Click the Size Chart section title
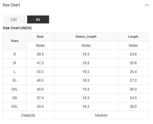This screenshot has height=124, width=153. pos(11,5)
